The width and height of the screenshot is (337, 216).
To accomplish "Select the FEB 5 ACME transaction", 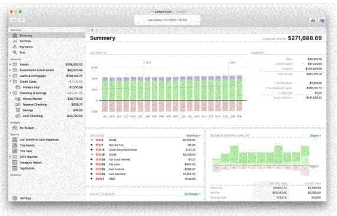I will click(x=143, y=140).
